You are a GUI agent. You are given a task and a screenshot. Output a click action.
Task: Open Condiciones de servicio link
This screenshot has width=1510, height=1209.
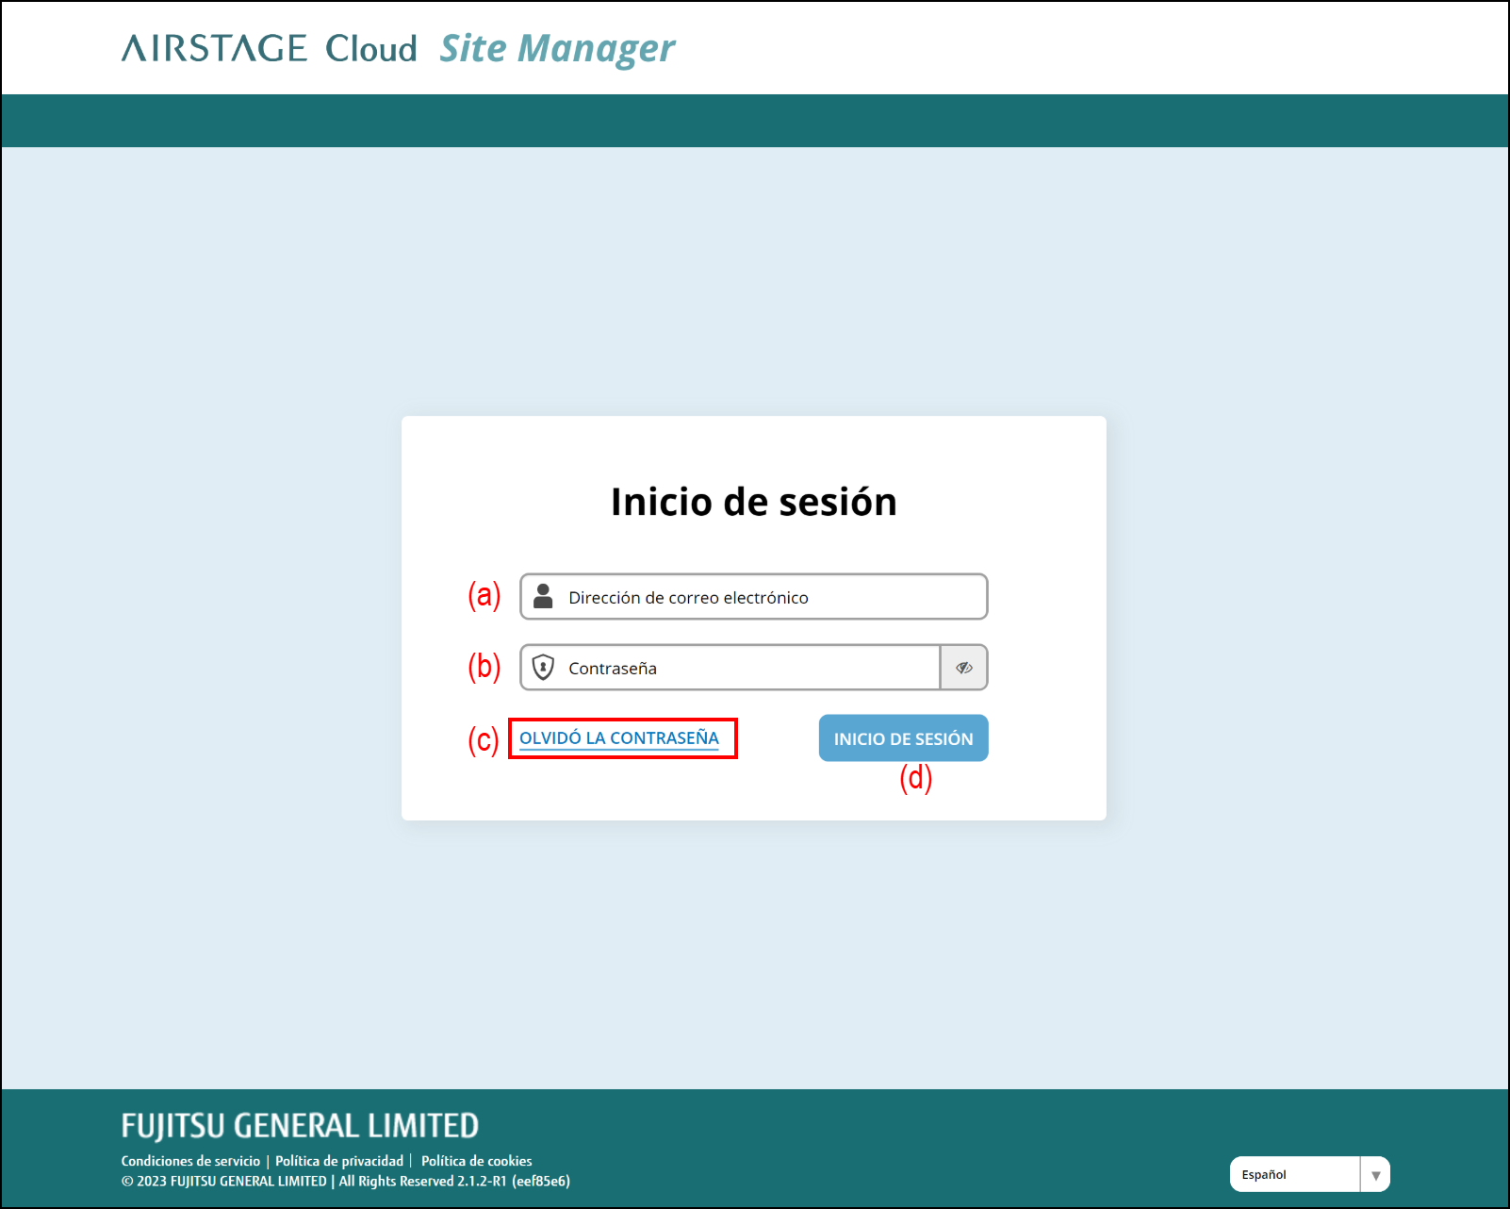click(x=190, y=1161)
